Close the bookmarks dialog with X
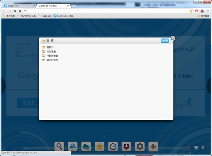Viewport: 212px width, 156px height. click(x=173, y=39)
